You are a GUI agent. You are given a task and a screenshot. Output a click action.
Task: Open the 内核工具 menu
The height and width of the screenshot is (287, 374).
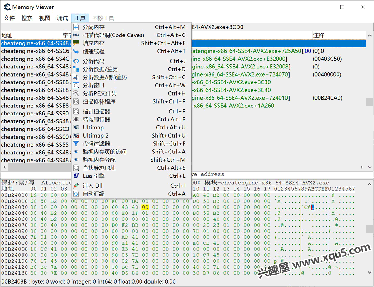click(103, 18)
